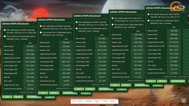
Task: Select Single-Precision value 5965 GFLOPS
Action: pyautogui.click(x=30, y=58)
